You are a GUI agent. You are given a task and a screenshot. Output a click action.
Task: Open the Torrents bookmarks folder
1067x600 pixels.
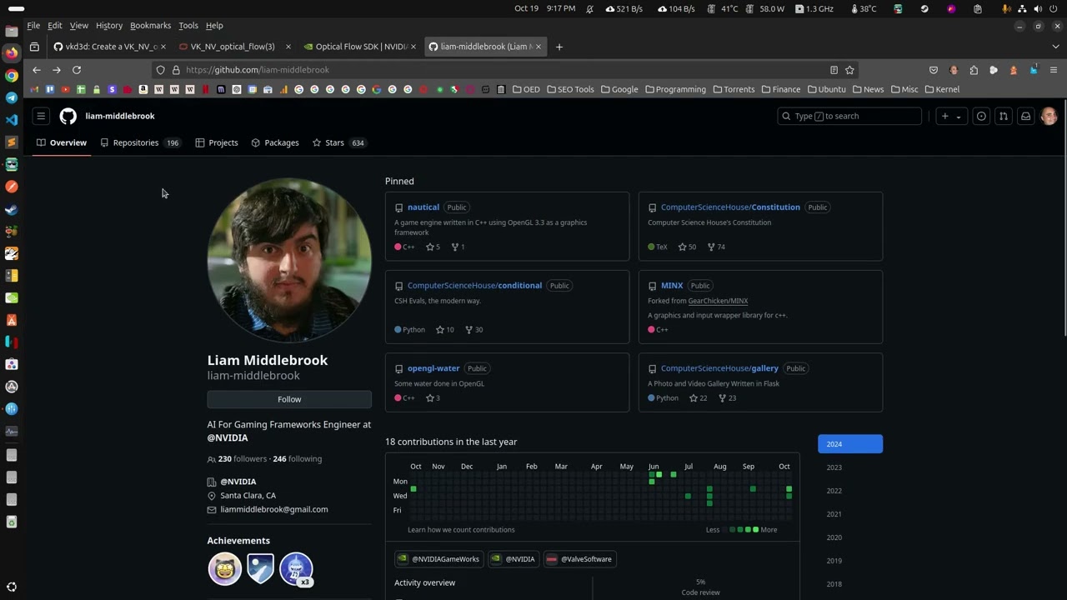[x=734, y=89]
